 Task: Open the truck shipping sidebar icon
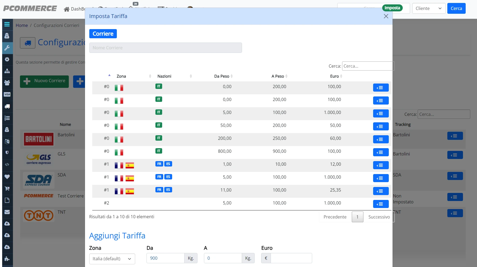(7, 106)
